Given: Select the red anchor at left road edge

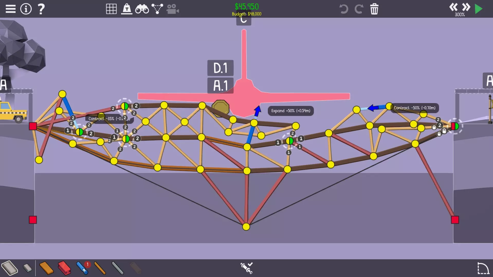Looking at the screenshot, I should click(33, 126).
